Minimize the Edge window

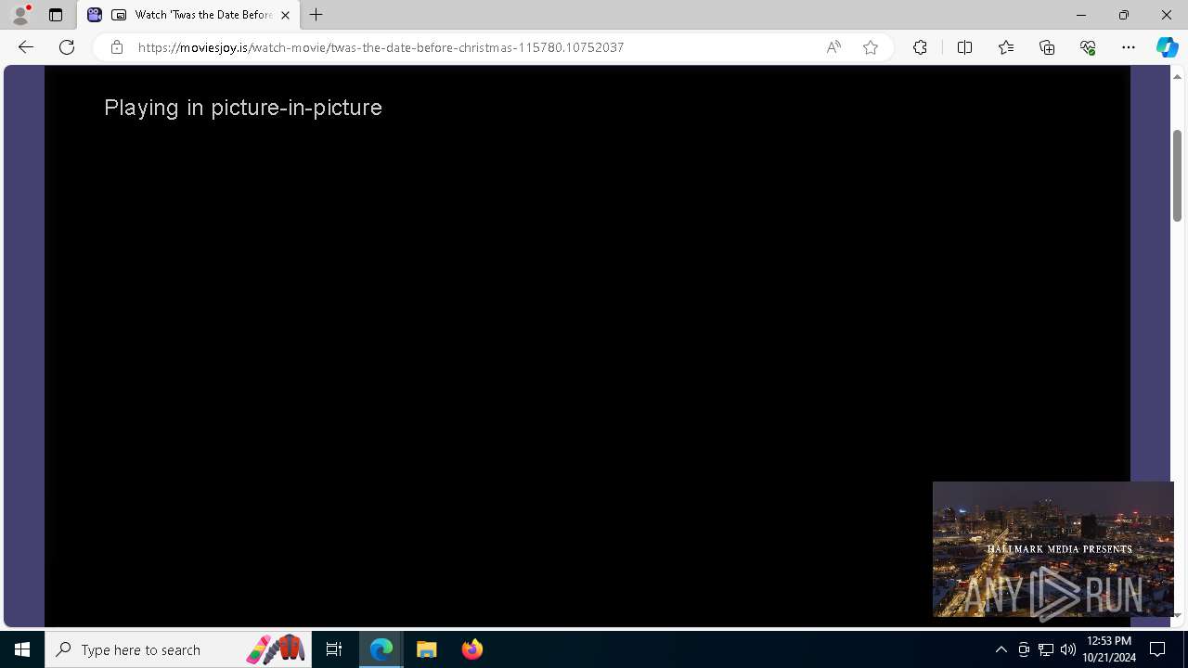coord(1080,15)
